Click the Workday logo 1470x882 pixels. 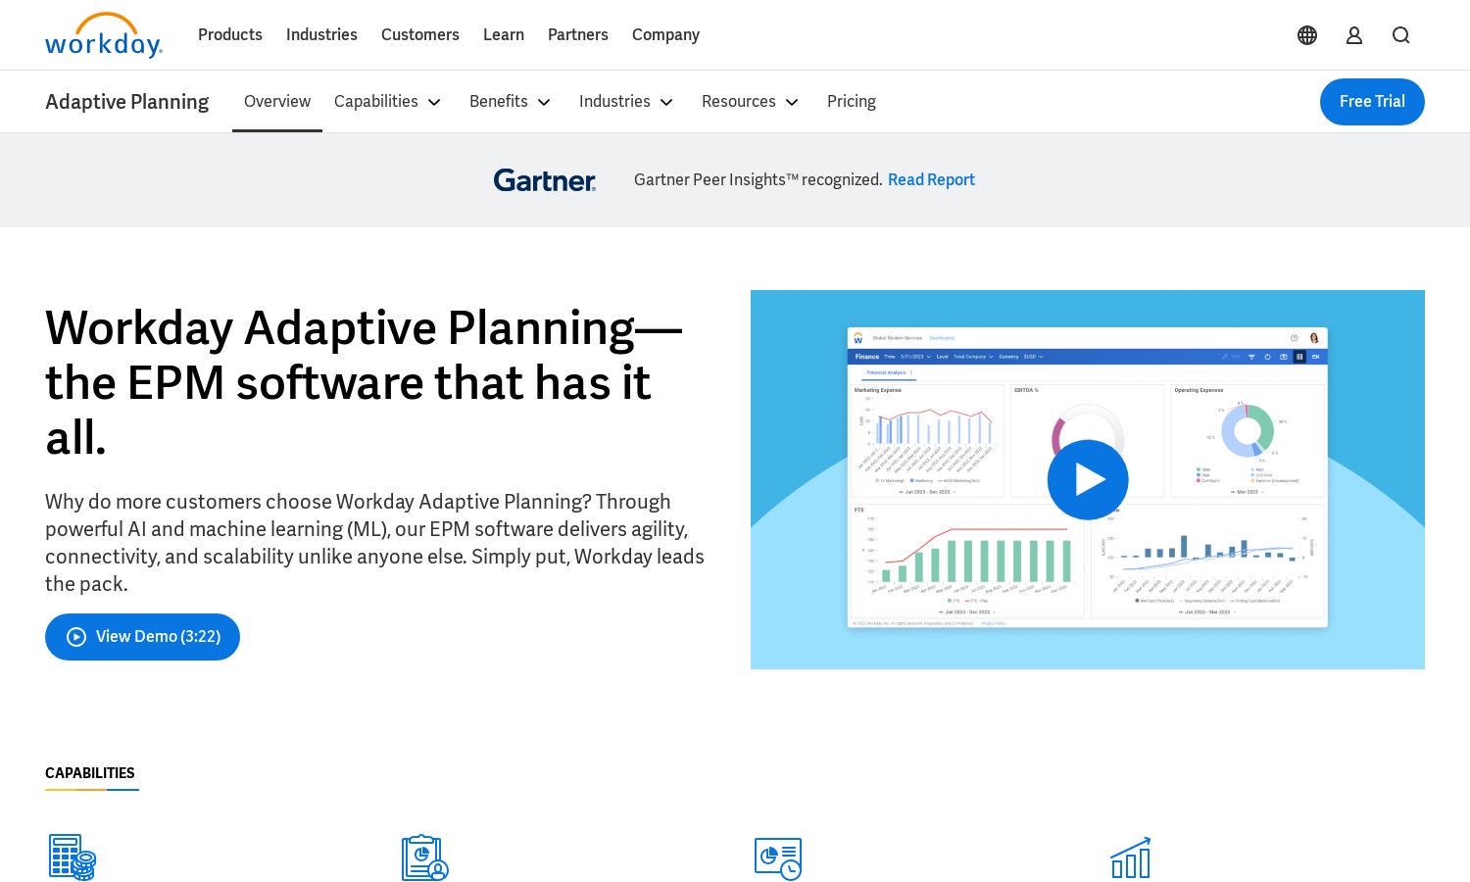click(104, 35)
